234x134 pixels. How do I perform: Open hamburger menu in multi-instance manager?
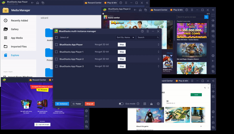[x=148, y=31]
